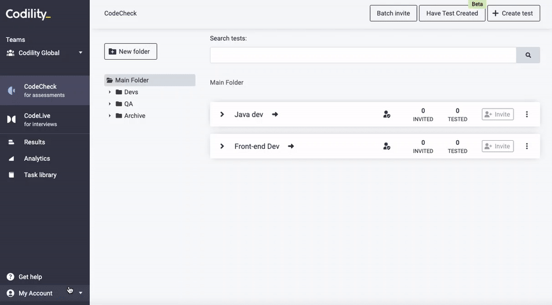Click the Java dev test name
The height and width of the screenshot is (305, 552).
[248, 114]
